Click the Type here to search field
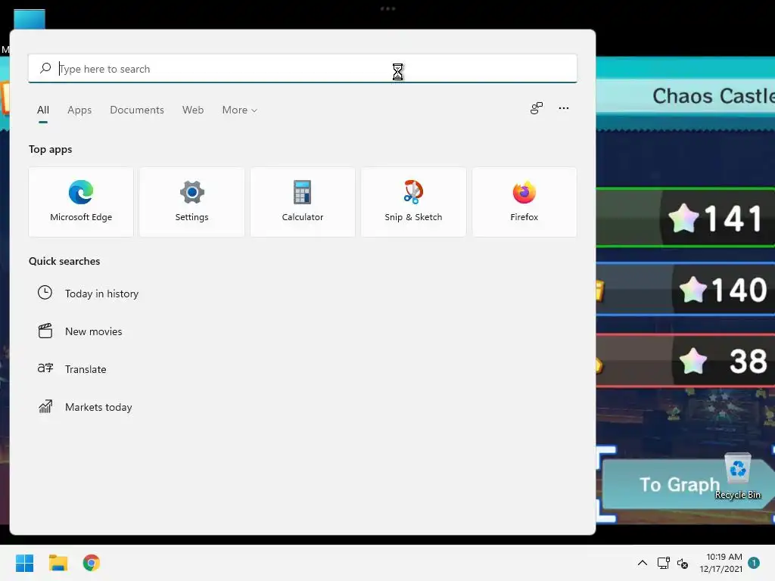 tap(303, 69)
